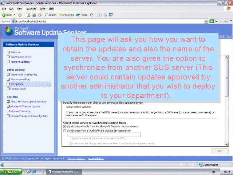Open the File menu
233x175 pixels.
[x=4, y=9]
